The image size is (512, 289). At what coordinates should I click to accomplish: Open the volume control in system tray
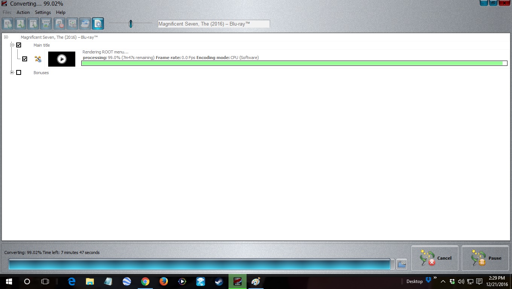pos(461,281)
